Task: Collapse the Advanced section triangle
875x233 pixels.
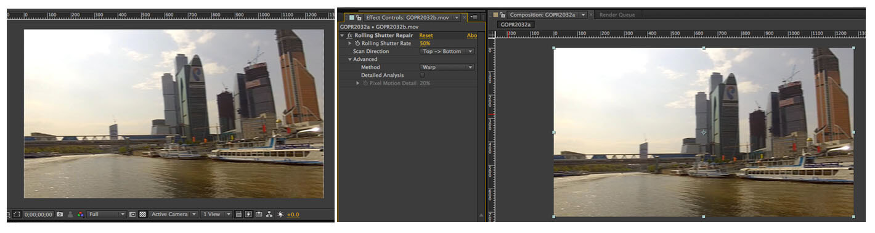Action: pyautogui.click(x=350, y=59)
